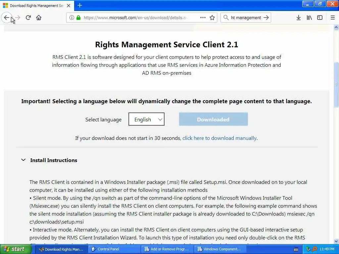Click the forward navigation arrow
This screenshot has height=254, width=339.
tap(18, 18)
